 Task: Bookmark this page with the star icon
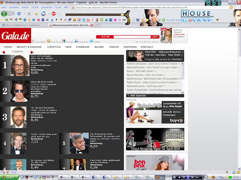tap(235, 7)
